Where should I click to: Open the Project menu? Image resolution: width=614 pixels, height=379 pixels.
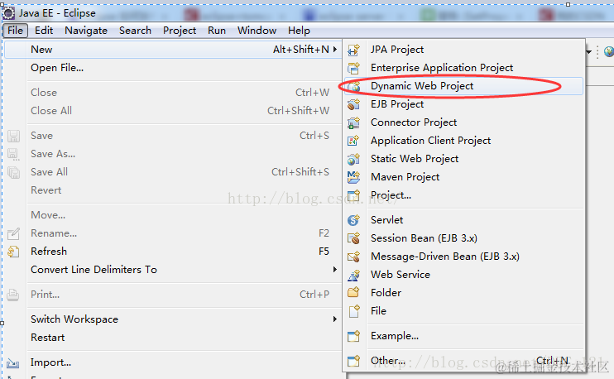point(180,31)
